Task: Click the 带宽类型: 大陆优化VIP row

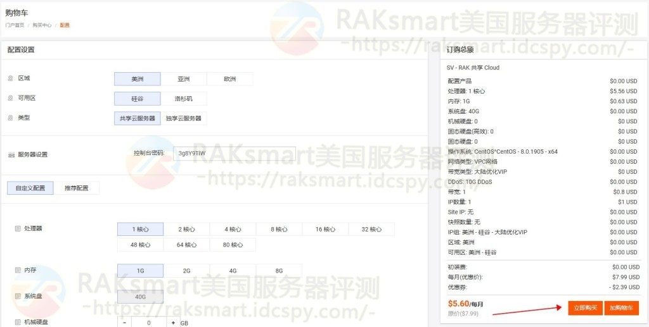Action: click(543, 172)
